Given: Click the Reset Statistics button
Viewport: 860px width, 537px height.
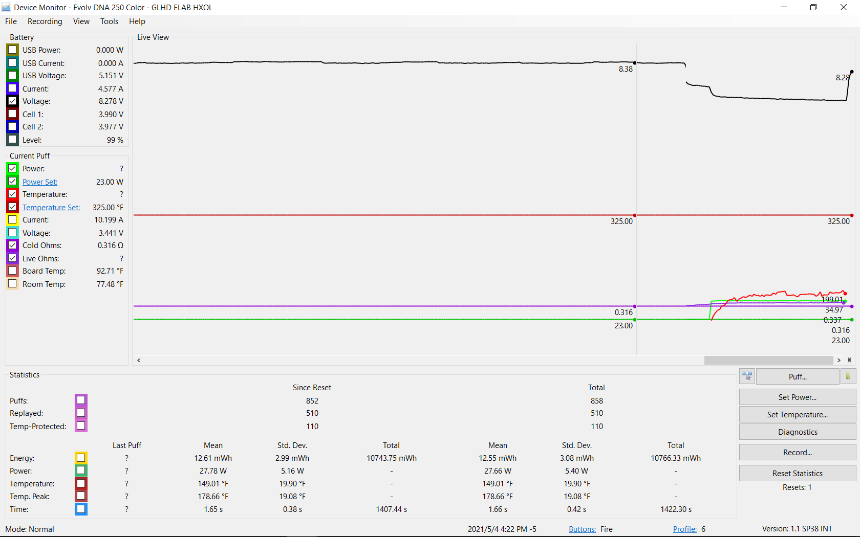Looking at the screenshot, I should (797, 473).
